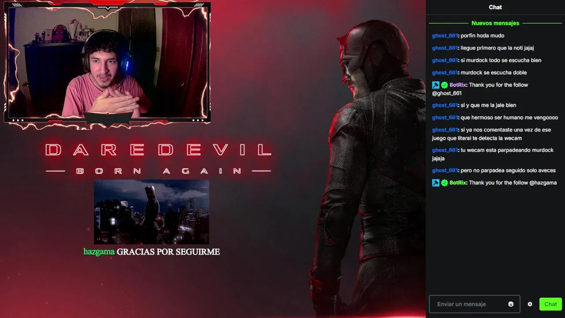Click moderator sword badge on BotRix @hazgama message
Screen dimensions: 565x318
tap(436, 182)
